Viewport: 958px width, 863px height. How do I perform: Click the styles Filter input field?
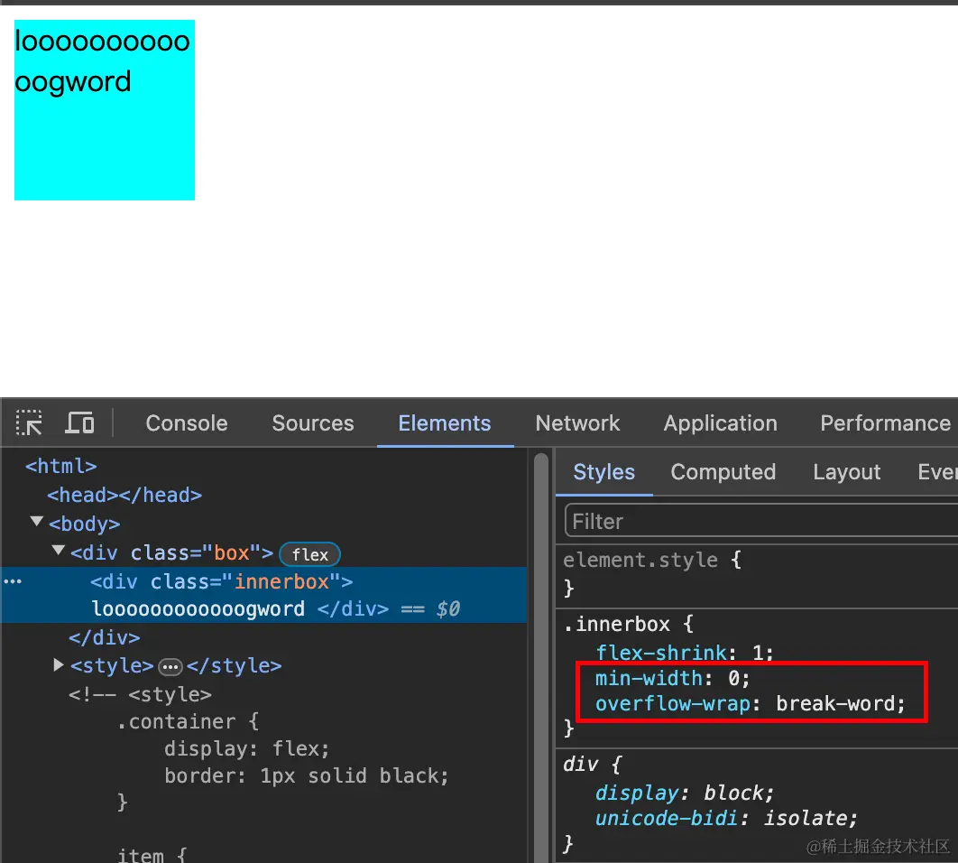pyautogui.click(x=761, y=521)
